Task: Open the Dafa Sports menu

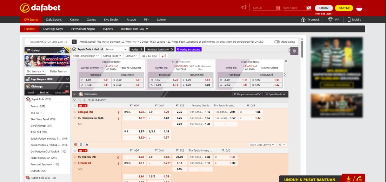Action: tap(54, 20)
